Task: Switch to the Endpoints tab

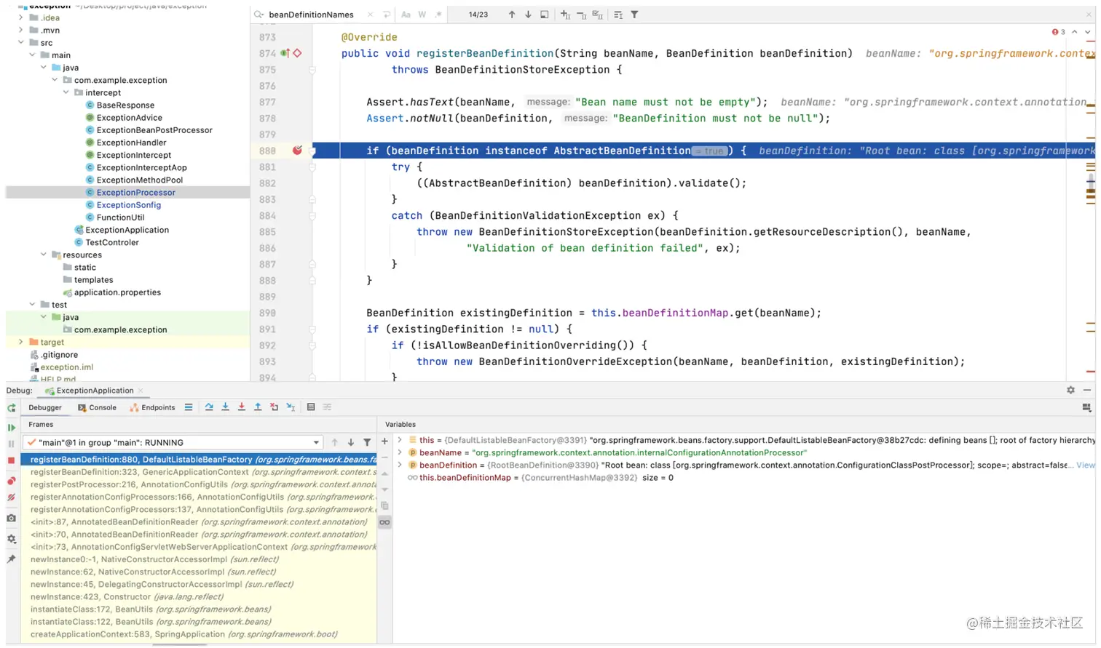Action: coord(152,407)
